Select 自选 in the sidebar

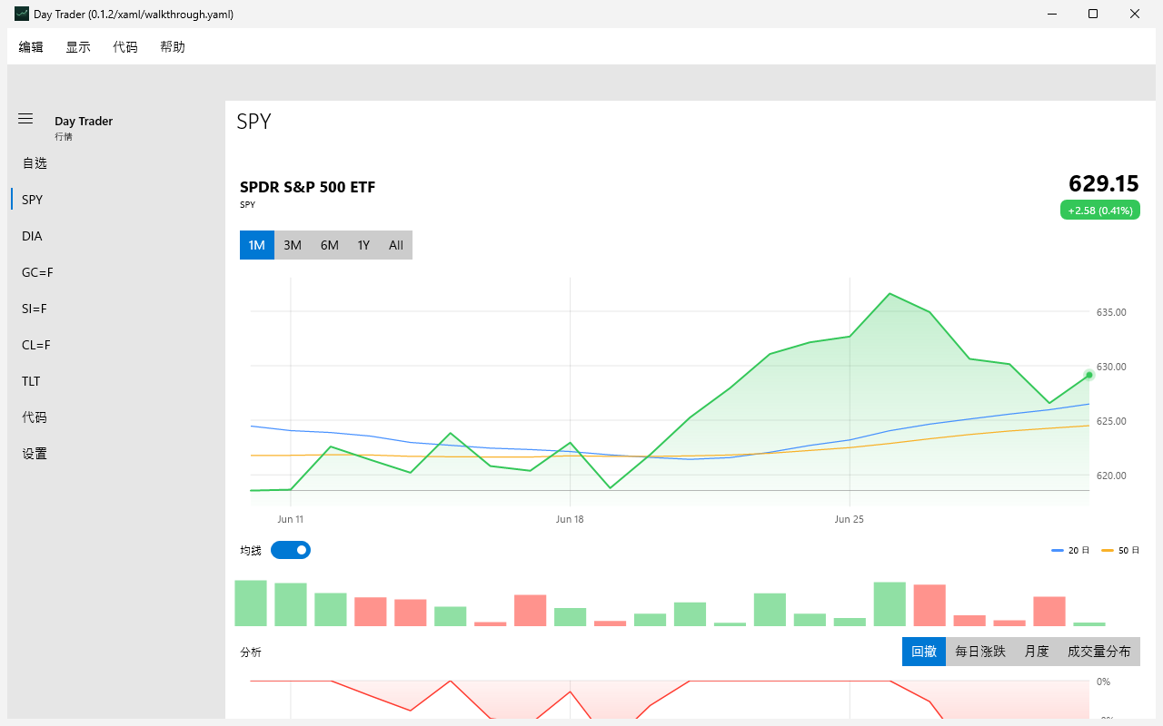(x=116, y=163)
